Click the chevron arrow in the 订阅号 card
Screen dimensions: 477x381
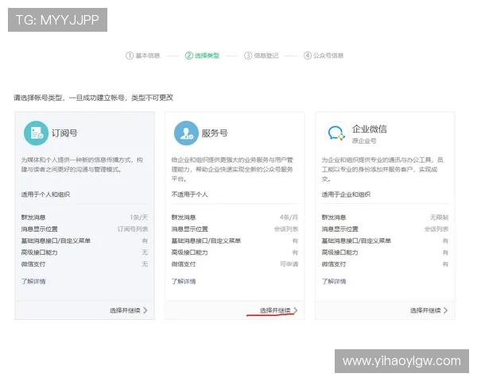click(145, 310)
